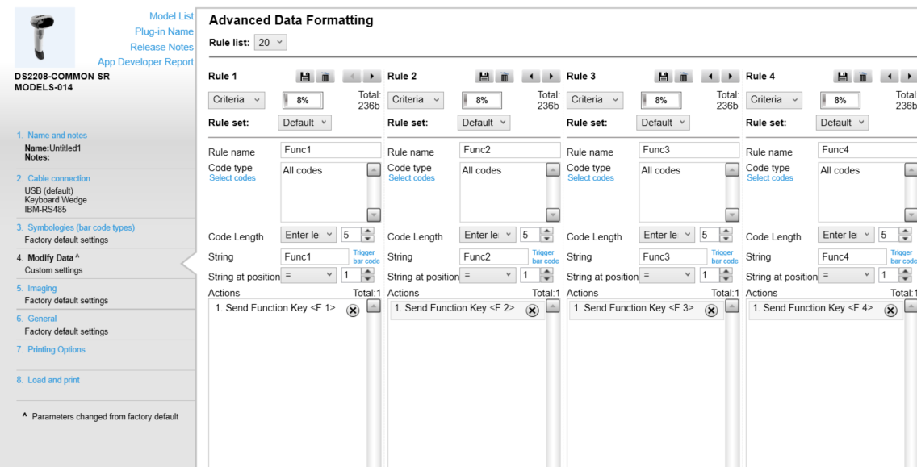Delete Rule 4 with its trash icon
Image resolution: width=917 pixels, height=467 pixels.
click(862, 76)
